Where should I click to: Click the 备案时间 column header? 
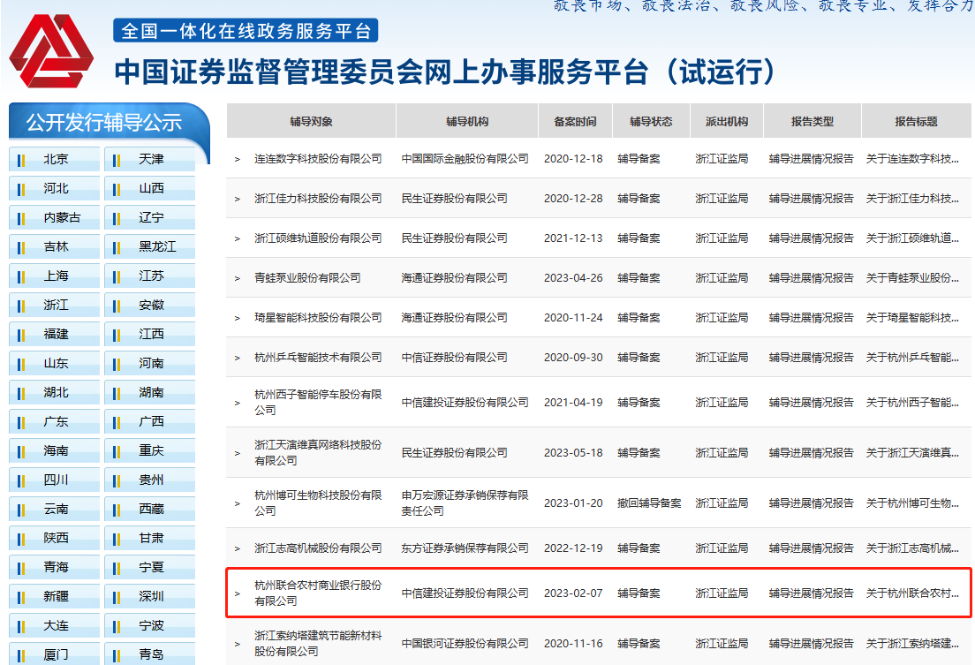point(575,121)
